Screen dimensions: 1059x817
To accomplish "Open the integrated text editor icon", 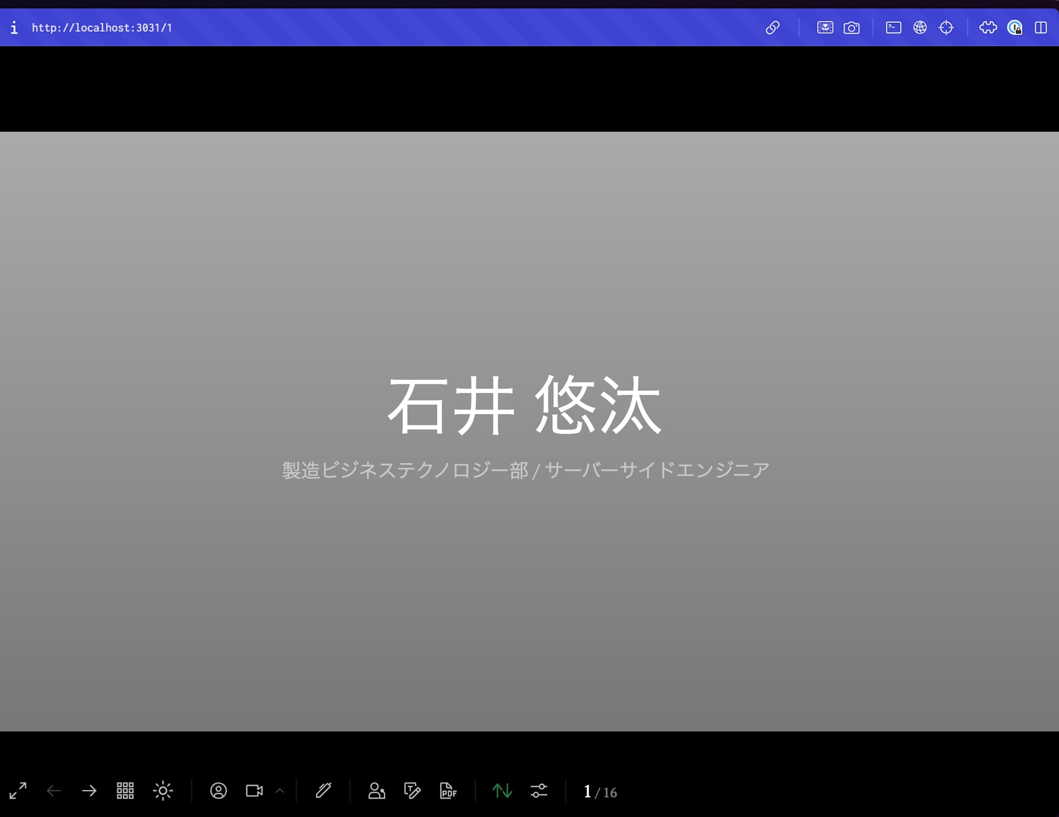I will point(412,791).
